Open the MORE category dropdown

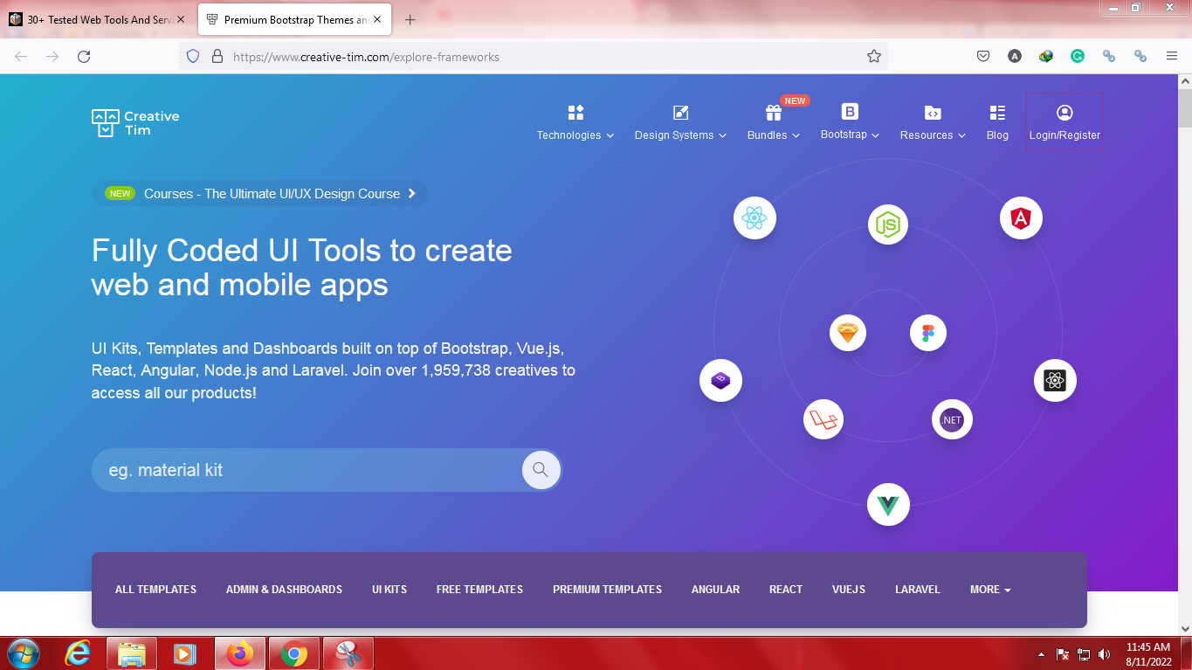point(990,590)
